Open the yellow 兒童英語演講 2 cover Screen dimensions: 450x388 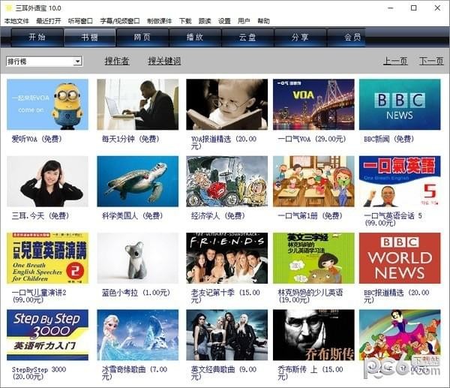pos(48,258)
